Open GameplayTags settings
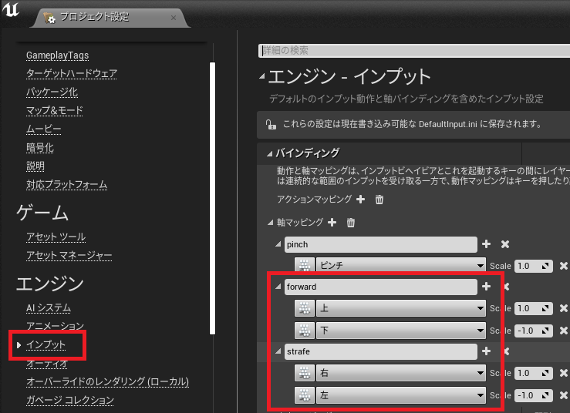570x413 pixels. pyautogui.click(x=57, y=55)
